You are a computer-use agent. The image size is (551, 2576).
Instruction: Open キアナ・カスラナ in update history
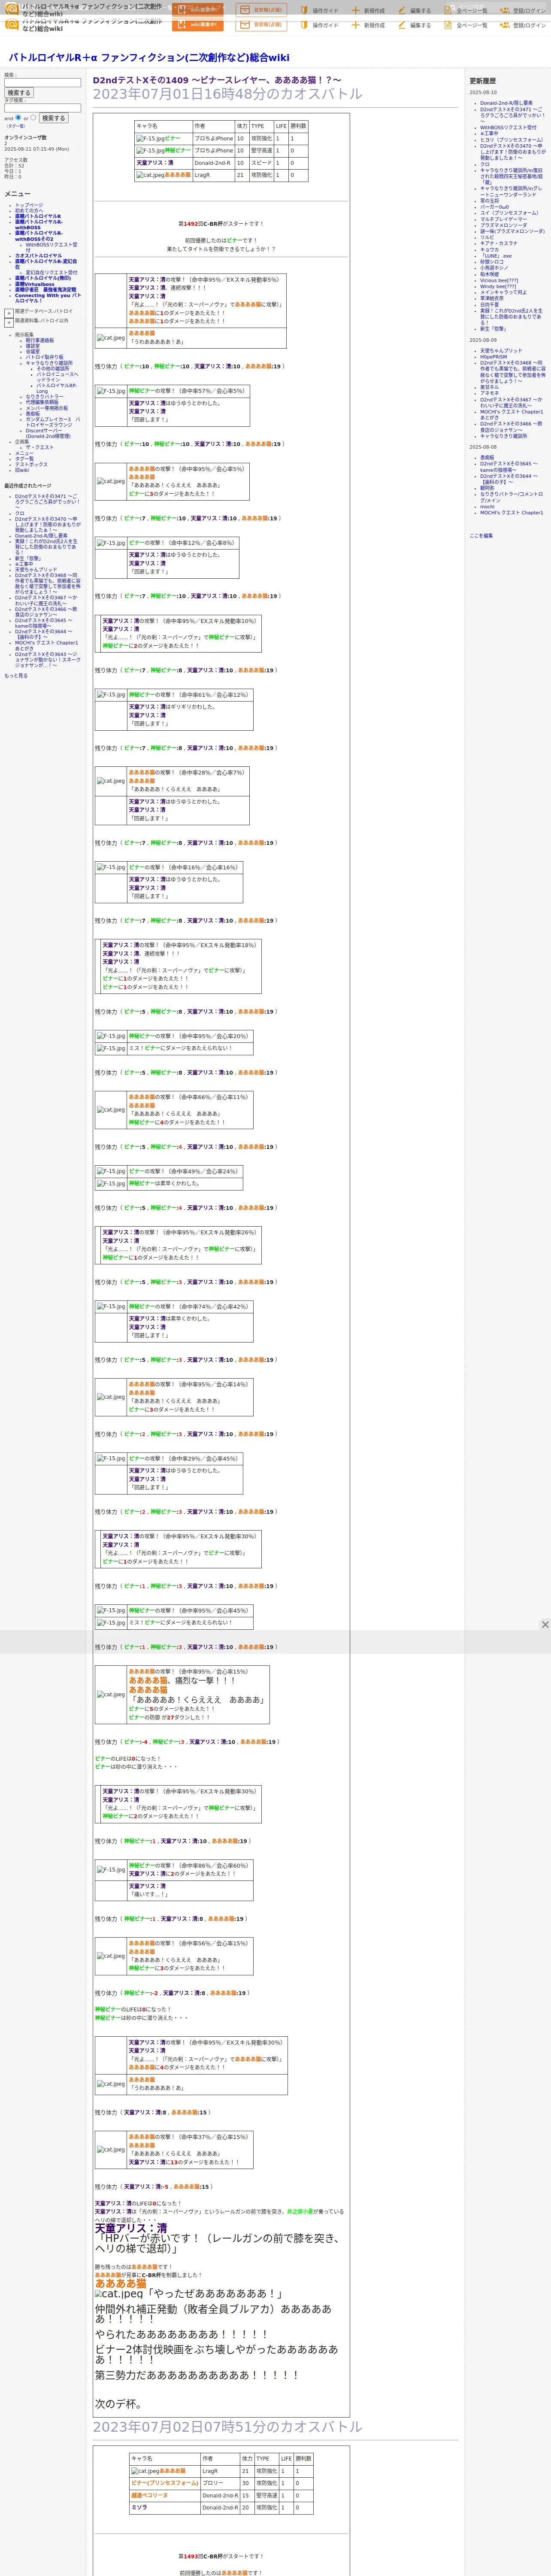(x=499, y=243)
